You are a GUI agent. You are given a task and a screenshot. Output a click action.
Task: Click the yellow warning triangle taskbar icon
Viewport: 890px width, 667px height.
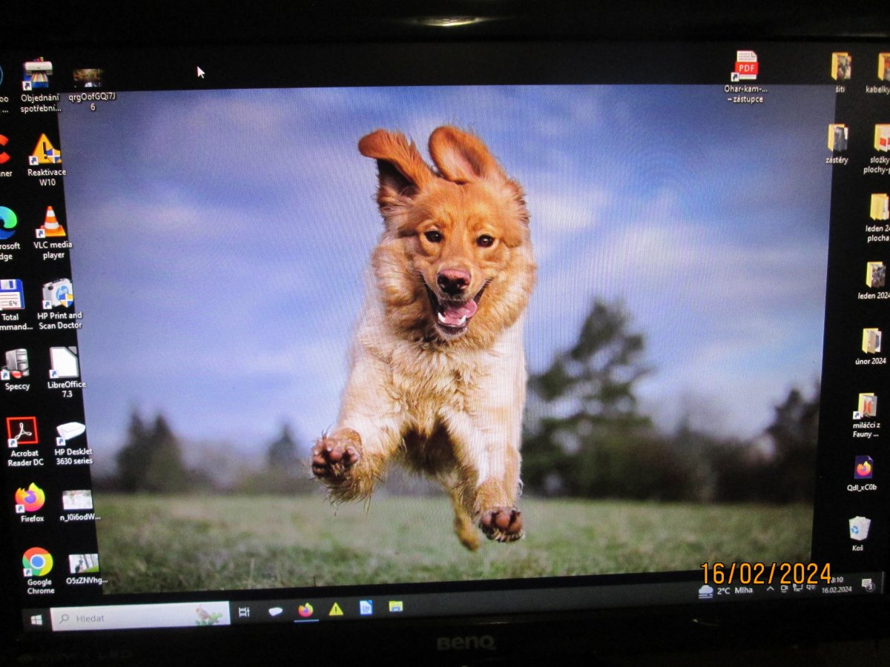coord(336,609)
